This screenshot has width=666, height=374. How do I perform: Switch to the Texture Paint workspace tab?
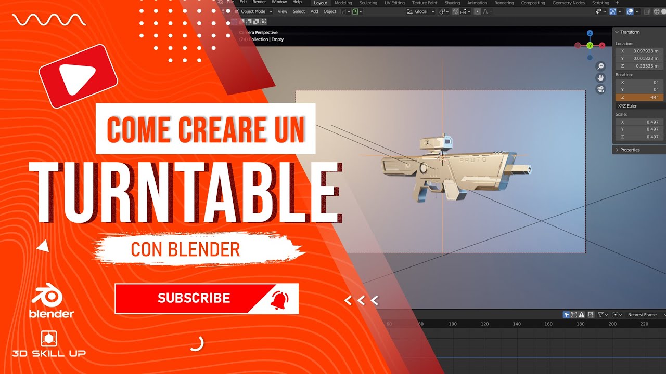coord(425,3)
